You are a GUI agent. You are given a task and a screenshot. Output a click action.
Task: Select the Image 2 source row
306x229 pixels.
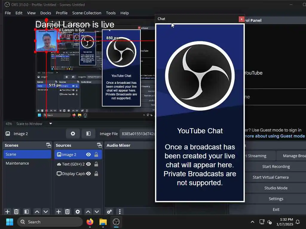78,154
